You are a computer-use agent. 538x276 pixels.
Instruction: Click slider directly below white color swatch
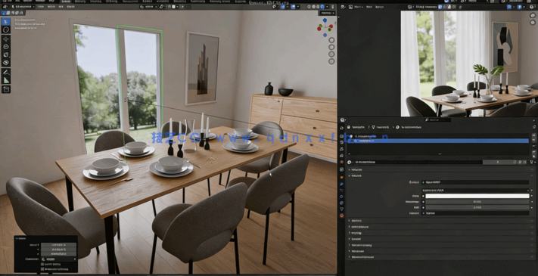(477, 202)
